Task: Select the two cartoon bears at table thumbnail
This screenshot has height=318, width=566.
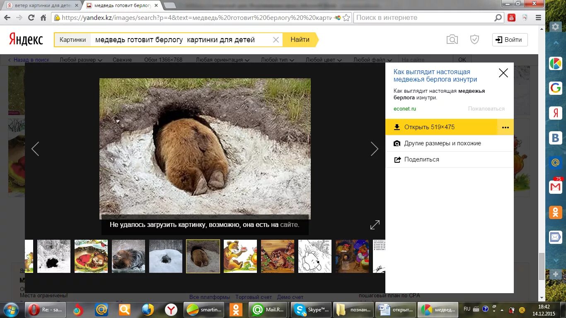Action: click(278, 256)
